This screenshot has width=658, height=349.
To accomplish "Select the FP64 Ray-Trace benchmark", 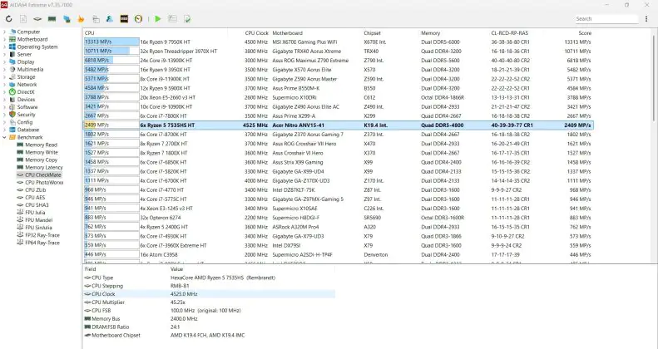I will point(42,243).
